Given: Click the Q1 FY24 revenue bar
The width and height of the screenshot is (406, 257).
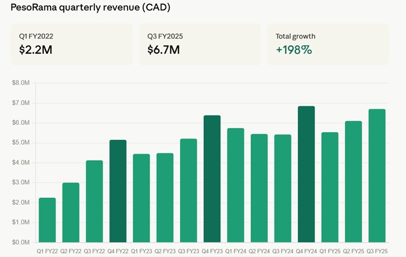Looking at the screenshot, I should coord(236,185).
